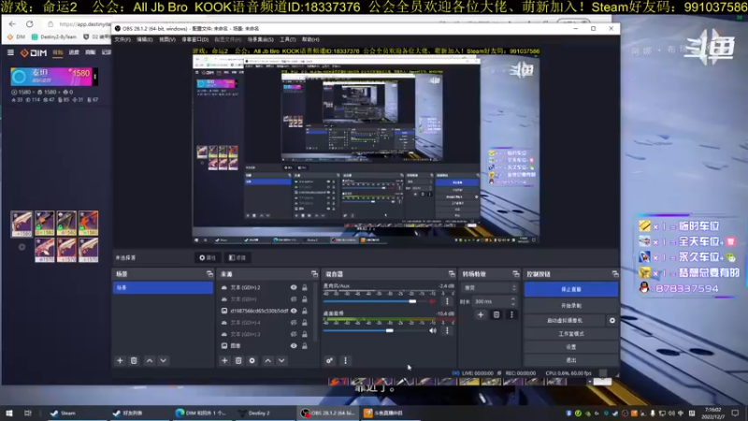Screen dimensions: 748x421
Task: Open OBS 设置 settings button
Action: pyautogui.click(x=571, y=347)
